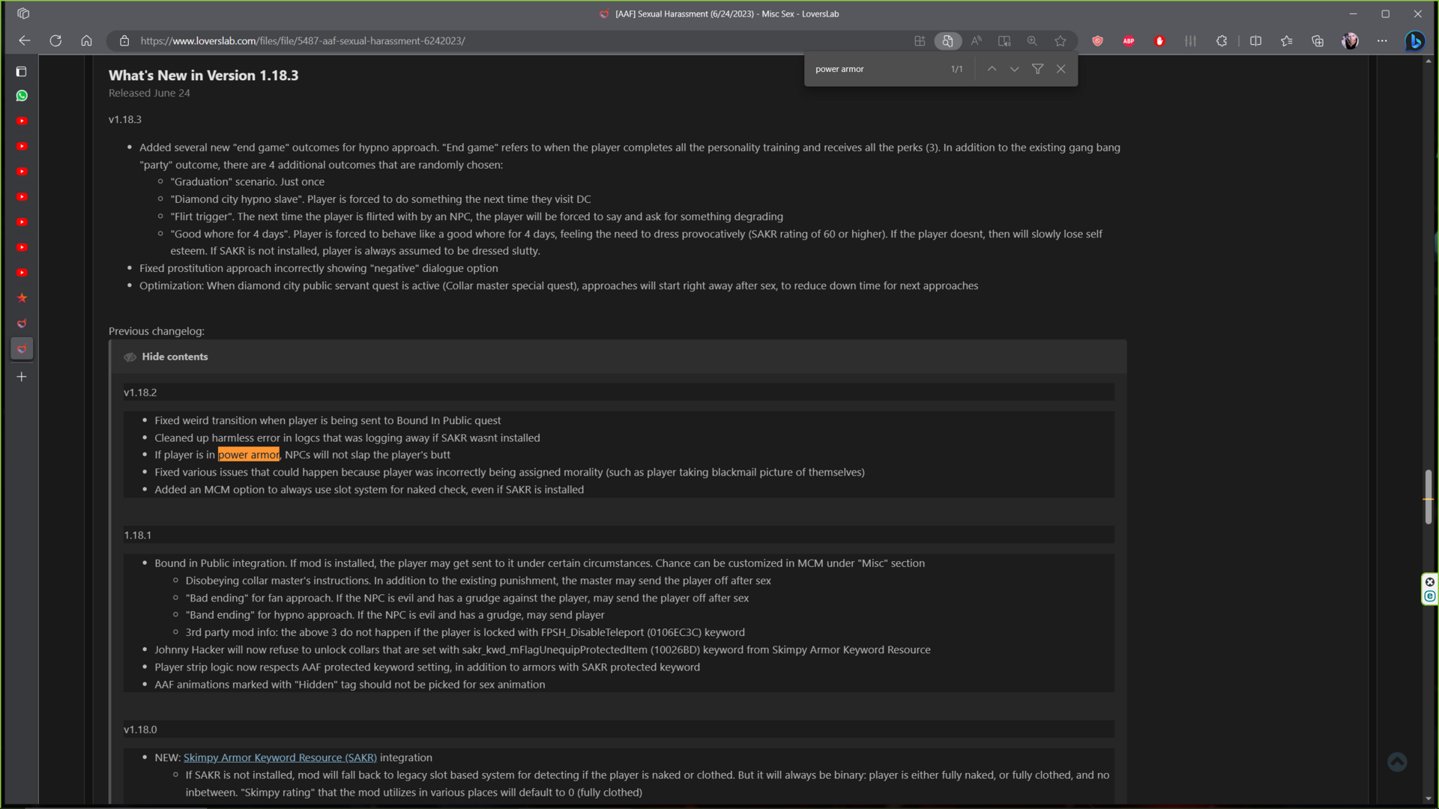Click the Previous changelog: label
The height and width of the screenshot is (809, 1439).
156,331
